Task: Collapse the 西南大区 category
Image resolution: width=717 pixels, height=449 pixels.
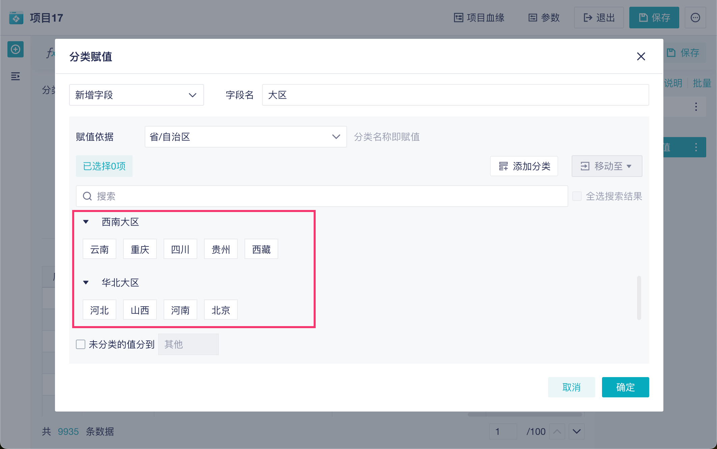Action: coord(86,222)
